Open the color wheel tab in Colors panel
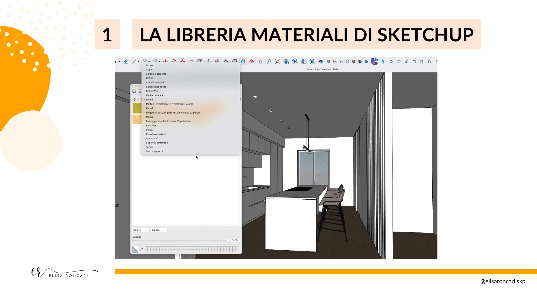 tap(134, 91)
